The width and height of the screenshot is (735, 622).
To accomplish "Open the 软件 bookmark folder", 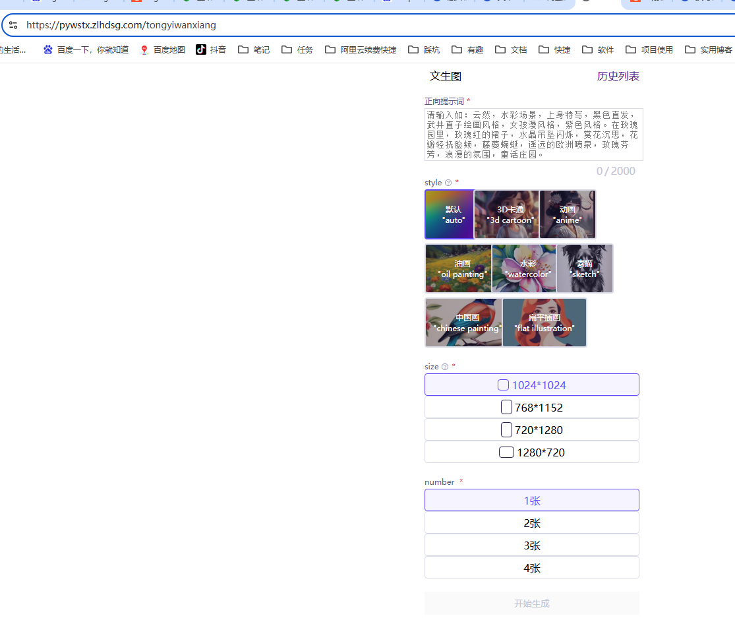I will [598, 49].
